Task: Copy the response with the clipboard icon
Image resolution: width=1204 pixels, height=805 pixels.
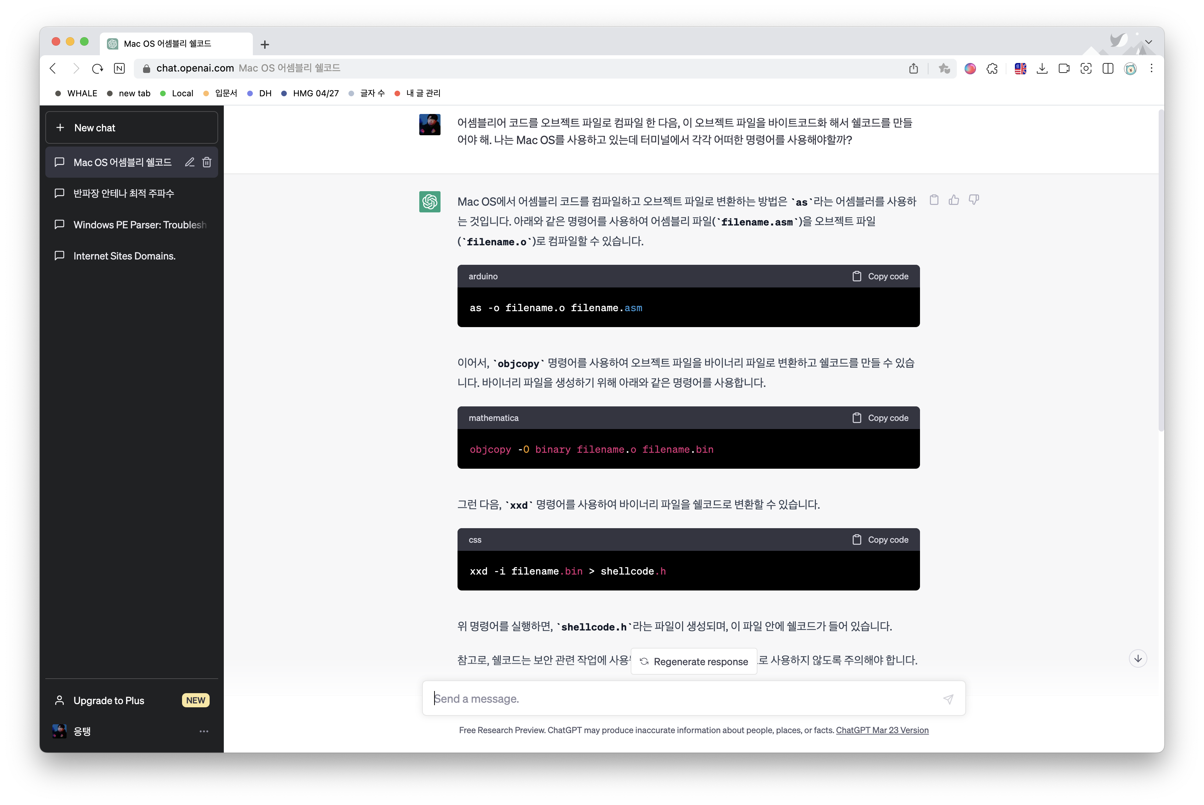Action: tap(934, 200)
